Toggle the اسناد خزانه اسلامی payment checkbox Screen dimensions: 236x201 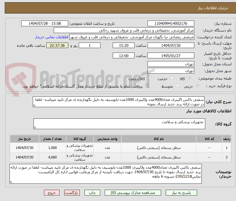tap(147, 85)
